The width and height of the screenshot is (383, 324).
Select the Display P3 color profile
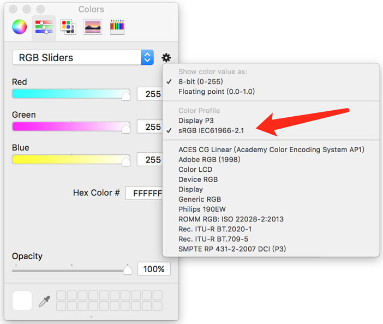coord(197,121)
